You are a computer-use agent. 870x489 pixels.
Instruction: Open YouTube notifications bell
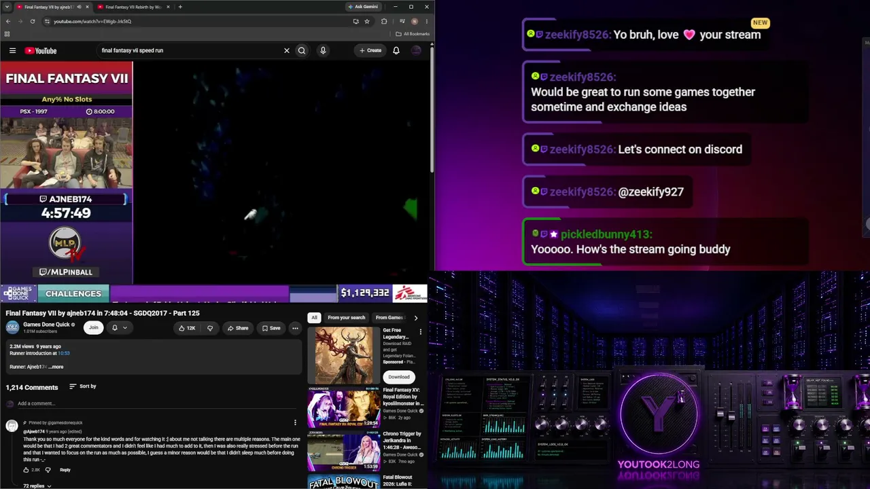point(396,50)
